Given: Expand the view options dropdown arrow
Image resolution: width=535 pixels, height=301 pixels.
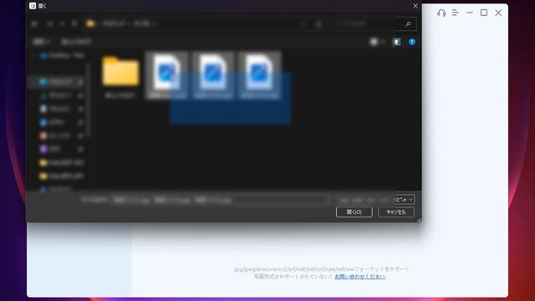Looking at the screenshot, I should point(384,42).
